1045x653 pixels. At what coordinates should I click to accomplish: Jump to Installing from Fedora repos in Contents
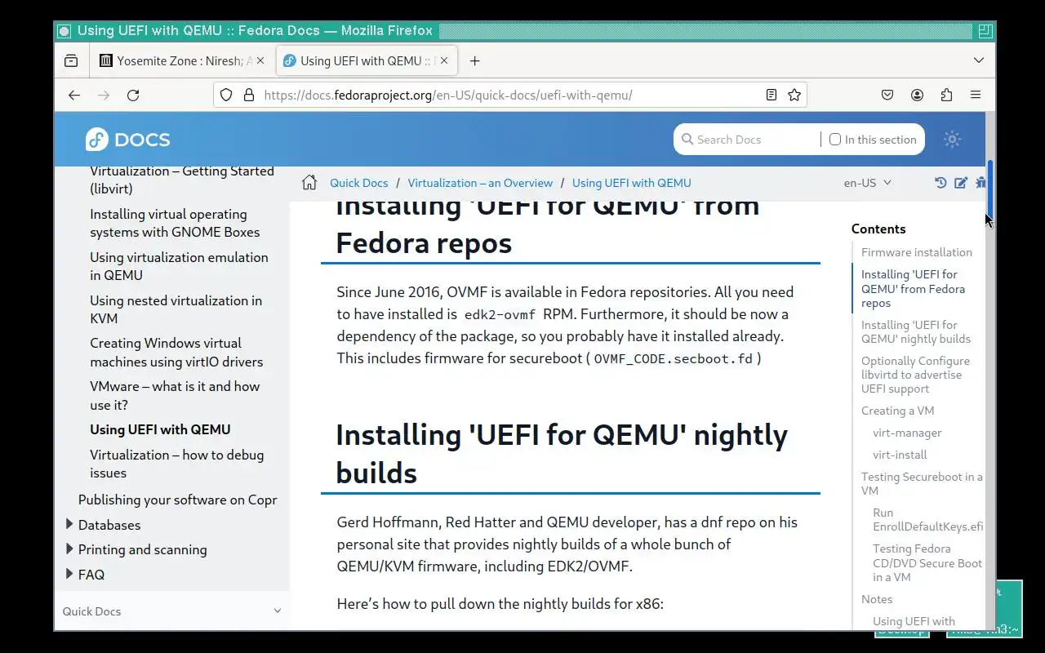pyautogui.click(x=913, y=289)
